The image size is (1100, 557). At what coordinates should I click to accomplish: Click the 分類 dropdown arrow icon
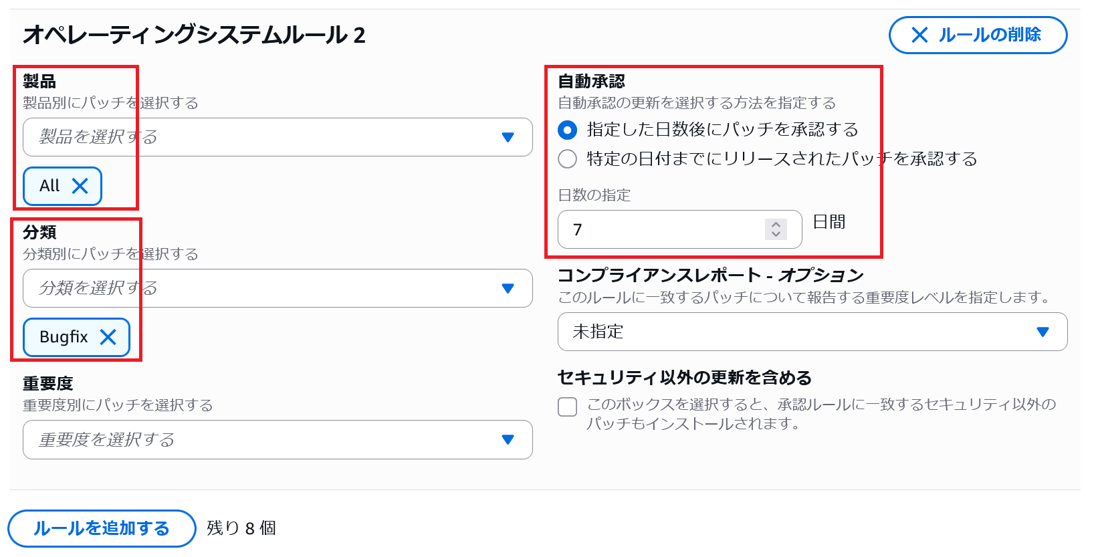coord(508,288)
